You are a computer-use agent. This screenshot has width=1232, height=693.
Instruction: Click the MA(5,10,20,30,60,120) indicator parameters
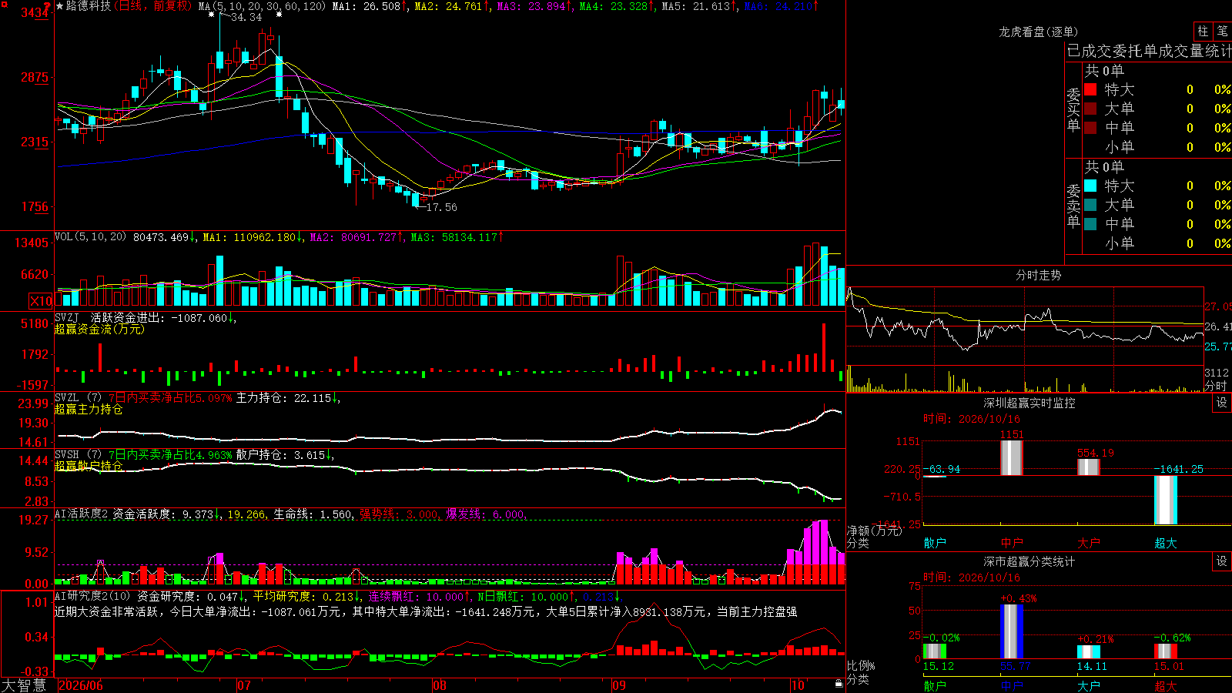[262, 6]
